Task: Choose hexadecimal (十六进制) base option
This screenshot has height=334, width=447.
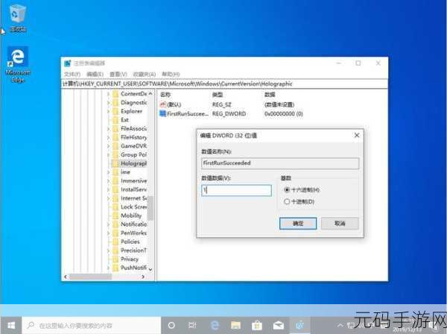Action: click(x=287, y=189)
